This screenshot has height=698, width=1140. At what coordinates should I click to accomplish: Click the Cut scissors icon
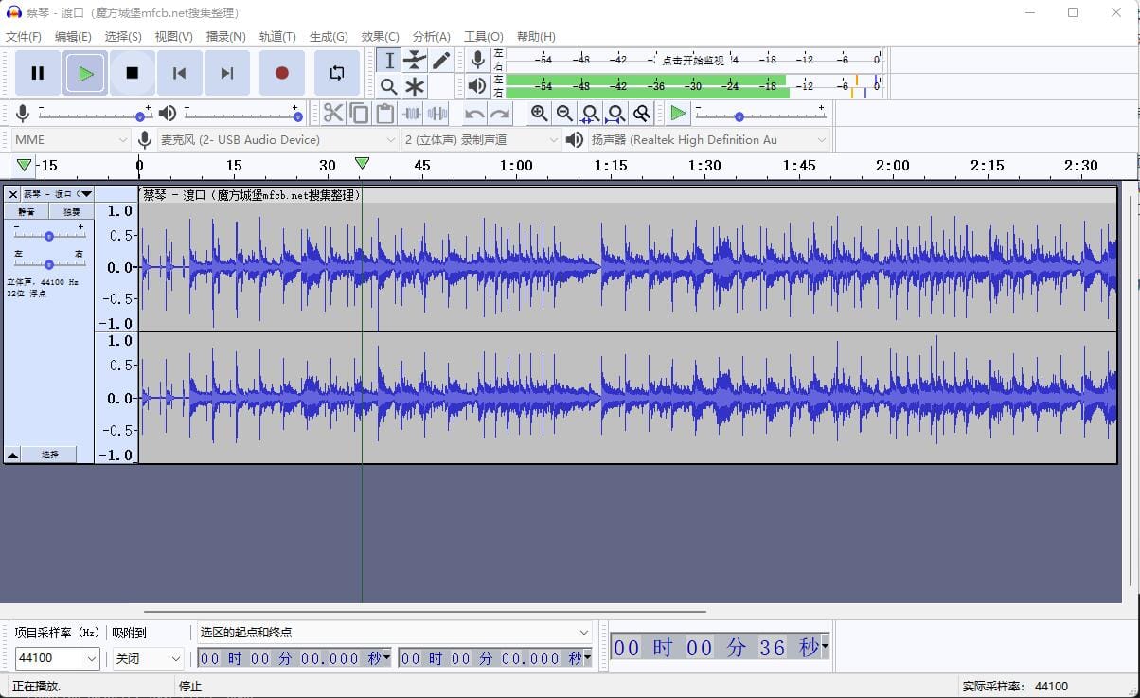pyautogui.click(x=332, y=114)
